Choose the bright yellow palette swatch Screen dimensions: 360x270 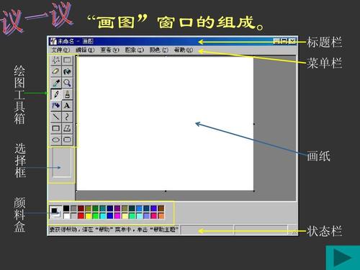pyautogui.click(x=89, y=216)
